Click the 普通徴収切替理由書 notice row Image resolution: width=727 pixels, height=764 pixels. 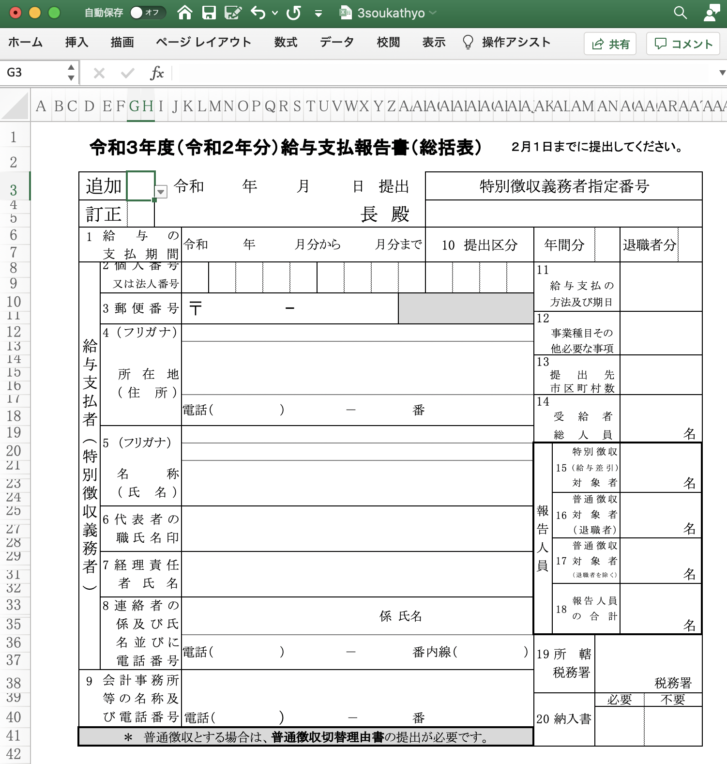pos(306,737)
